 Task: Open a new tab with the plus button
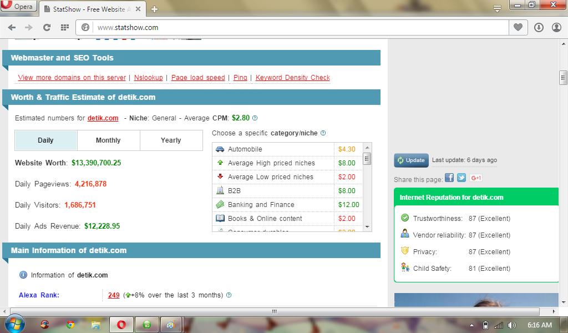pos(154,9)
